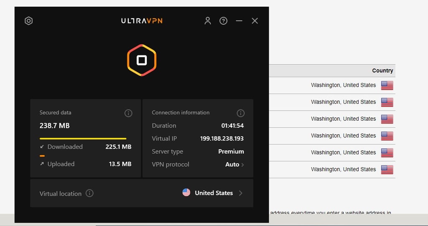This screenshot has height=226, width=428.
Task: Click the Secured data heading
Action: (56, 113)
